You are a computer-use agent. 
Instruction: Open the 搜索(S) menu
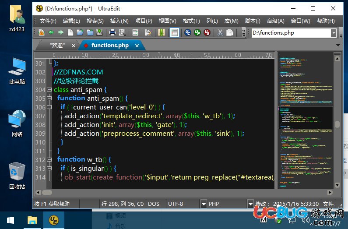tap(95, 21)
